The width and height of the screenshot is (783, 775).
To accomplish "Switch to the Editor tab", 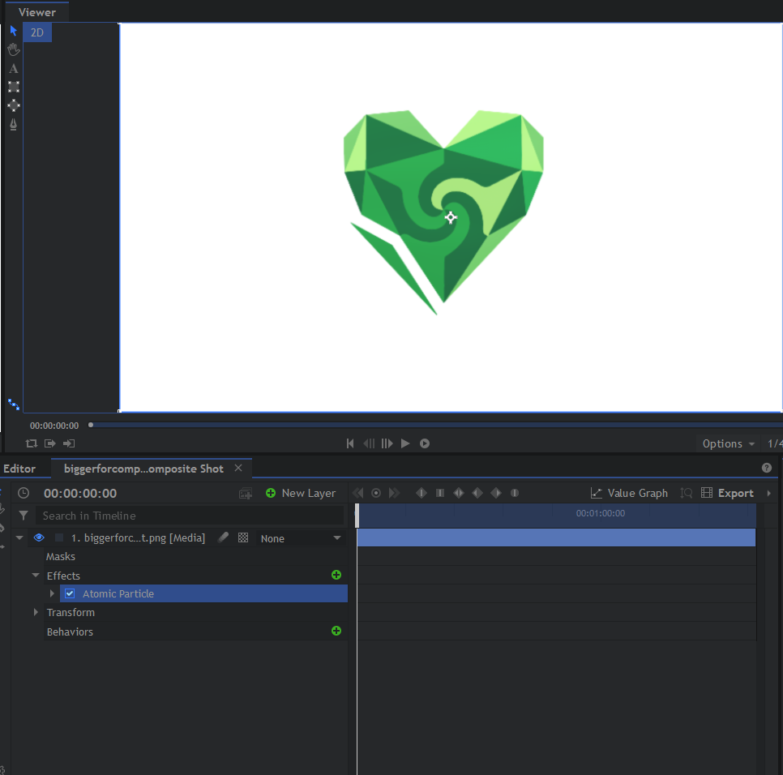I will 19,469.
